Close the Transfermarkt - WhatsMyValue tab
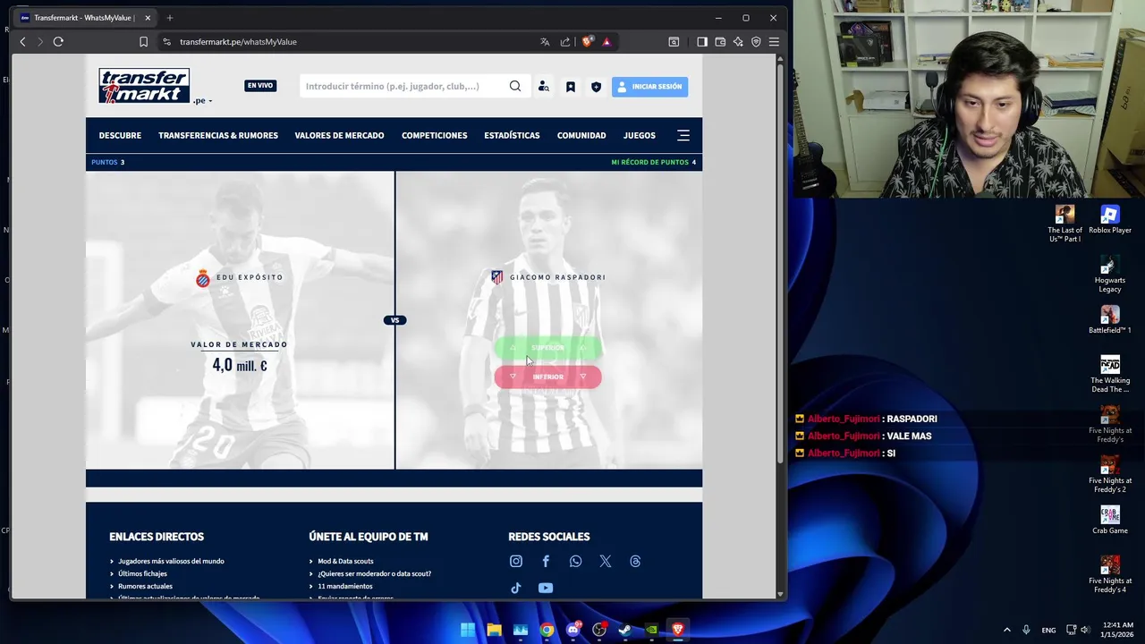The width and height of the screenshot is (1145, 644). click(x=148, y=18)
